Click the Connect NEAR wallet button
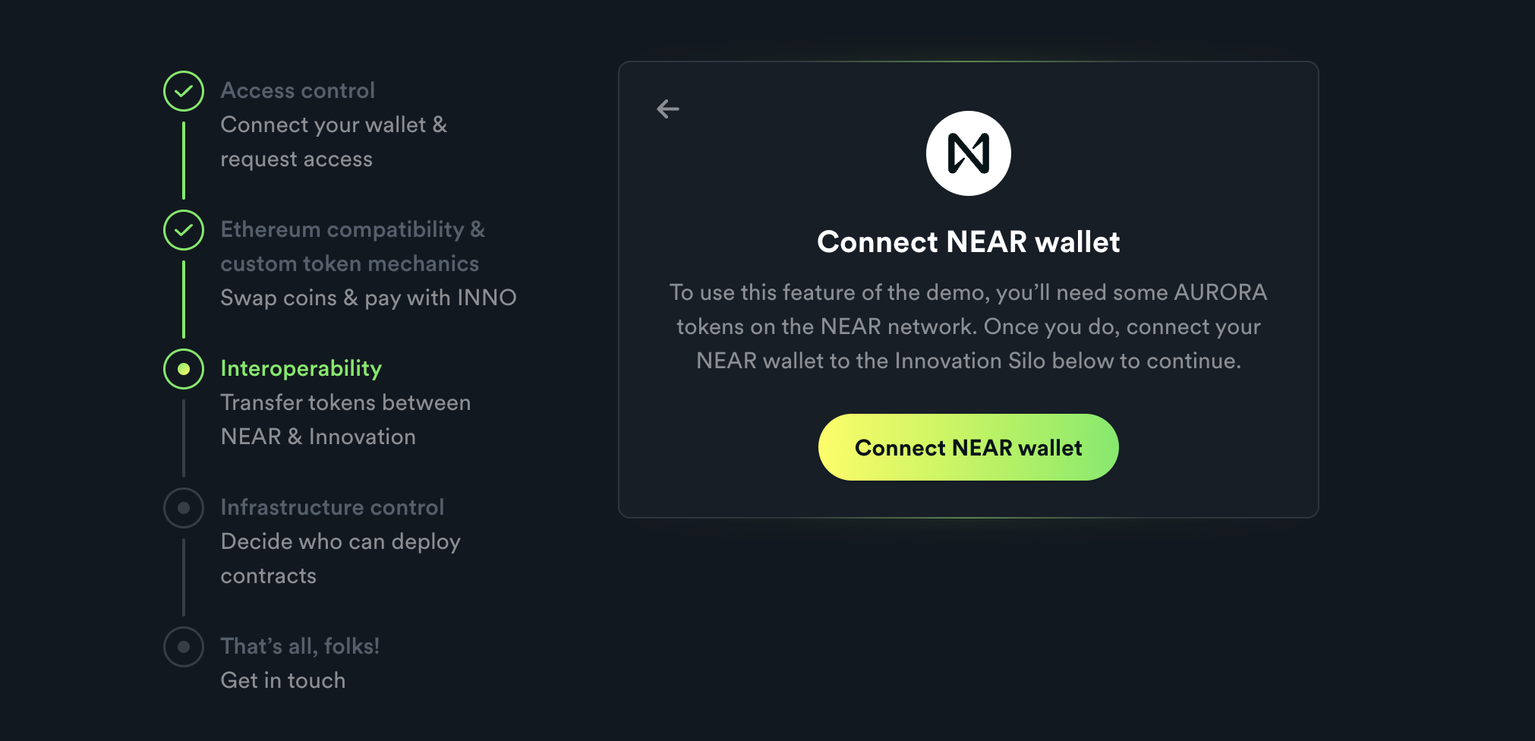 coord(969,447)
